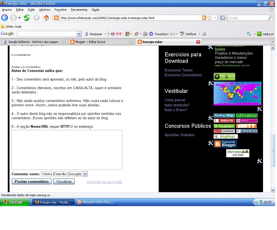277x230 pixels.
Task: Click the Pesquisar button in Google toolbar
Action: click(93, 34)
